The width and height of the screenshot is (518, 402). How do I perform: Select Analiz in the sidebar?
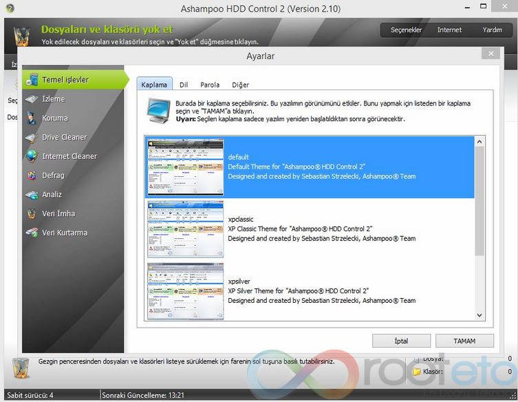73,194
